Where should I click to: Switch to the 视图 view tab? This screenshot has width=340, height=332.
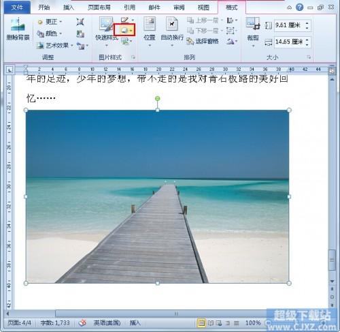[x=203, y=7]
